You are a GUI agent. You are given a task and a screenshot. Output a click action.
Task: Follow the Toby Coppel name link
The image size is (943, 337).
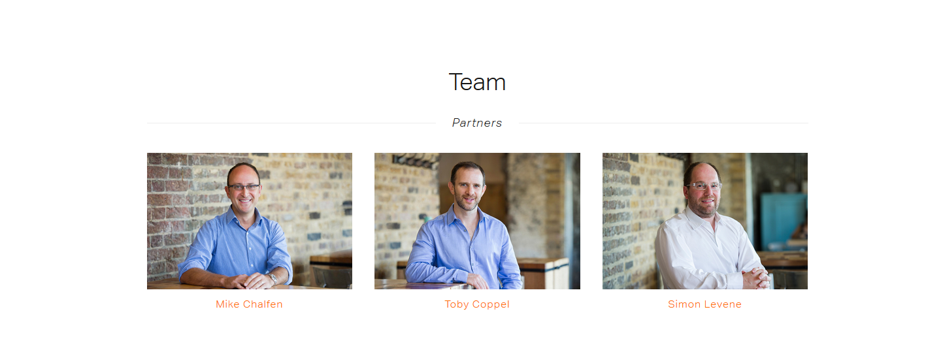[477, 304]
